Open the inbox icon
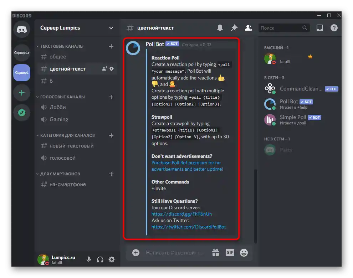This screenshot has width=353, height=278. (320, 28)
